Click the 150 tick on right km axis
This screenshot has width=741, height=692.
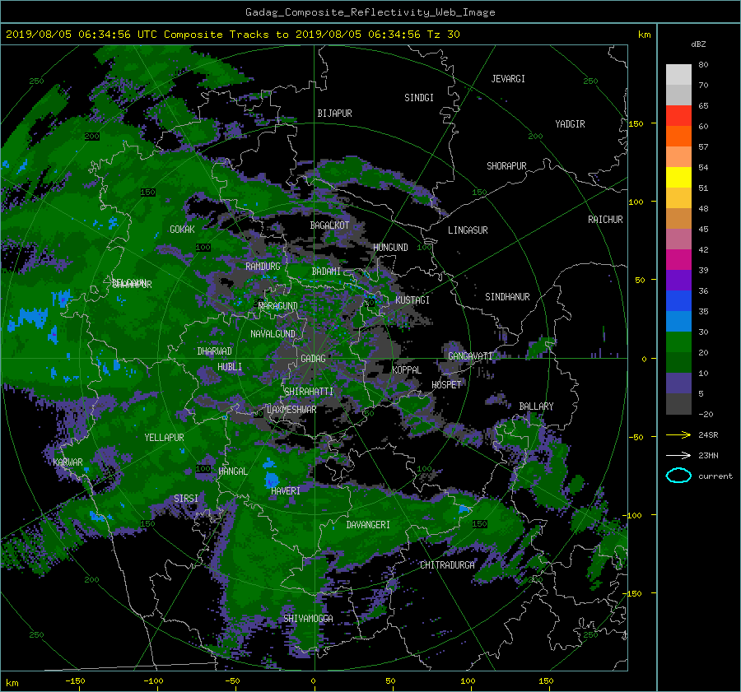(x=636, y=123)
